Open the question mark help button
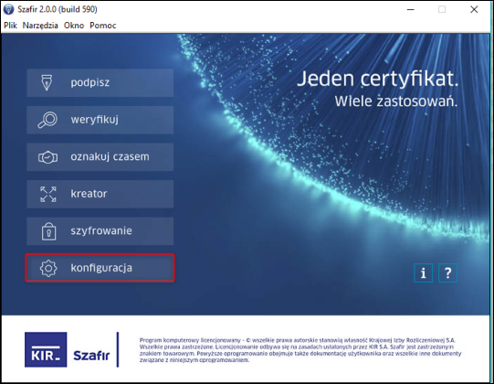The image size is (494, 384). 447,272
